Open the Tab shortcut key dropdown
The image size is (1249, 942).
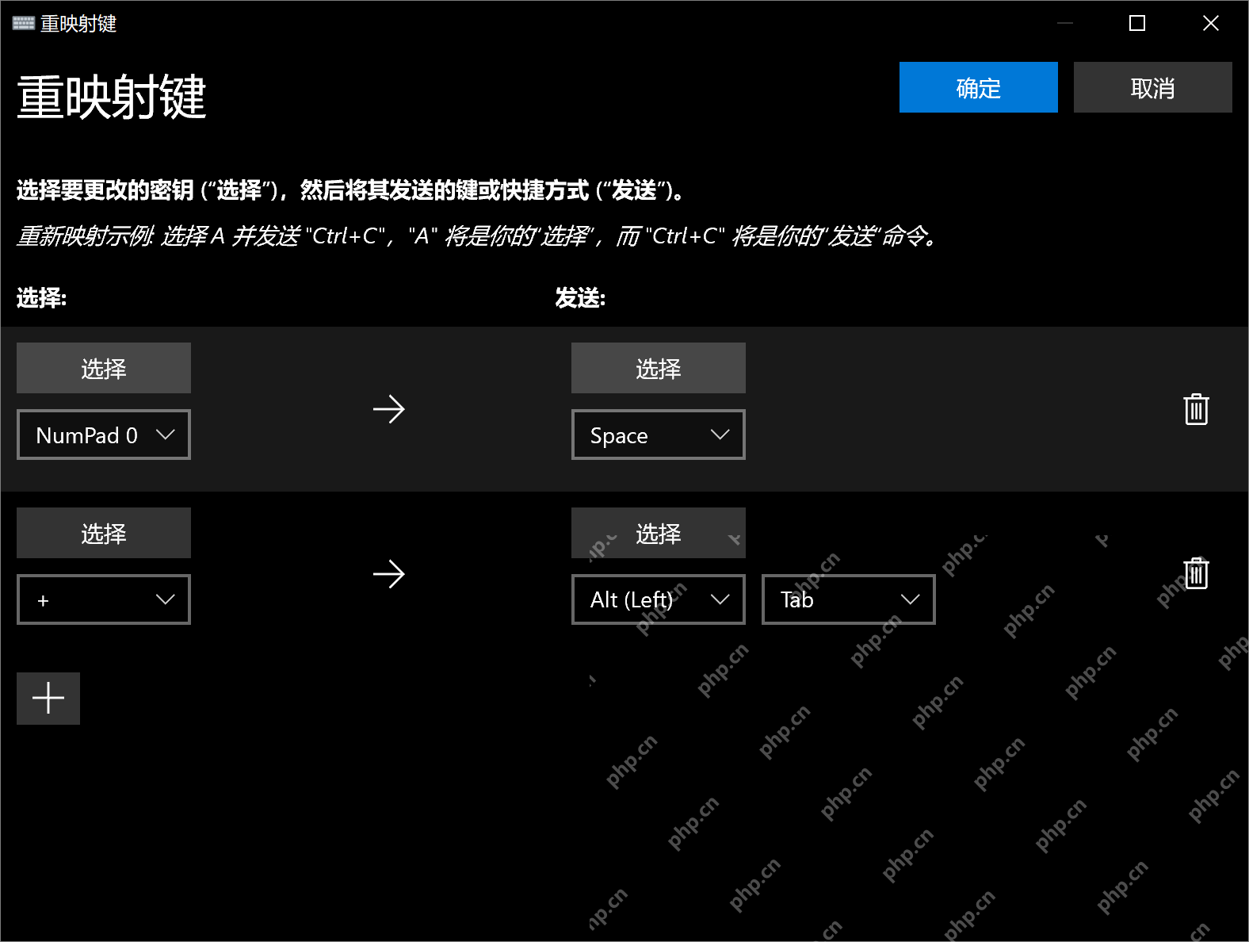[x=849, y=599]
